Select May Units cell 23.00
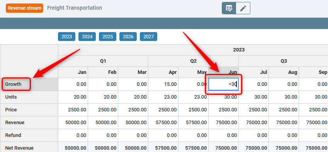 (x=194, y=97)
